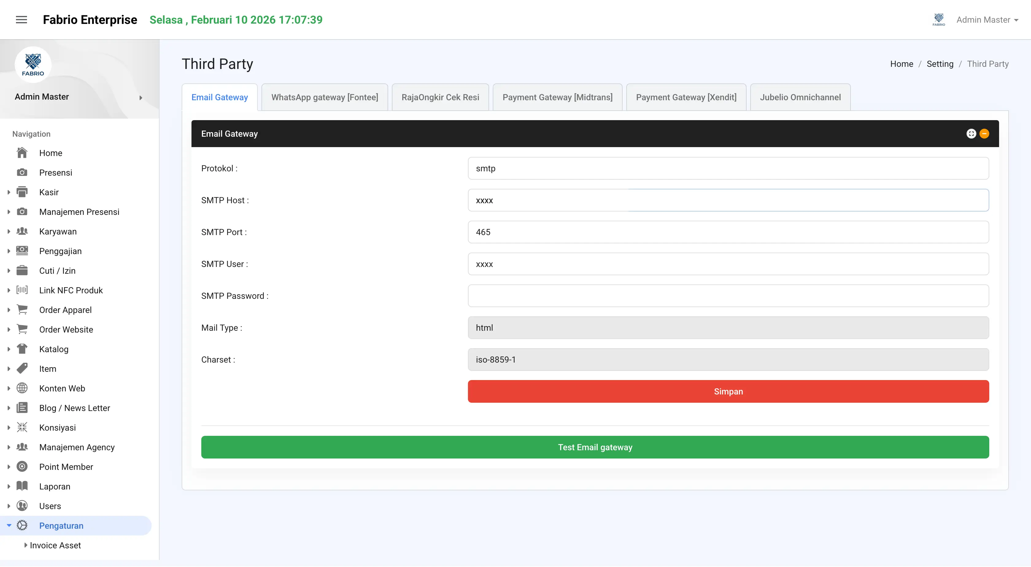Click the Item tag icon
This screenshot has width=1031, height=567.
tap(22, 368)
